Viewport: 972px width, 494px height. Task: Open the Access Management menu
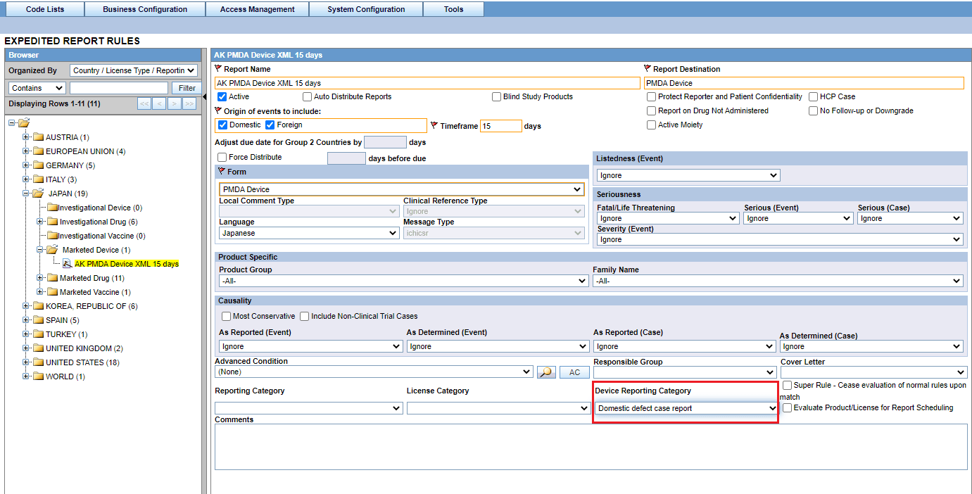(x=257, y=9)
